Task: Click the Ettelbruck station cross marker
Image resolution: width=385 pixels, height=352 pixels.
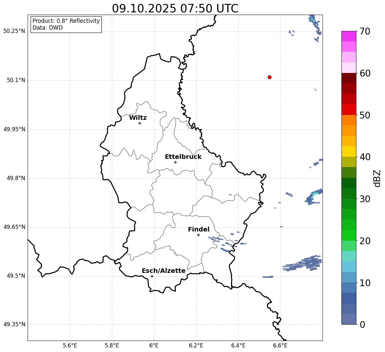Action: point(175,162)
